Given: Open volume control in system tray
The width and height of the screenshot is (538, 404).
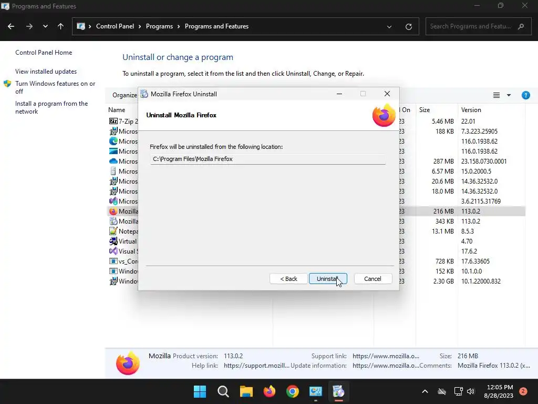Looking at the screenshot, I should (471, 391).
